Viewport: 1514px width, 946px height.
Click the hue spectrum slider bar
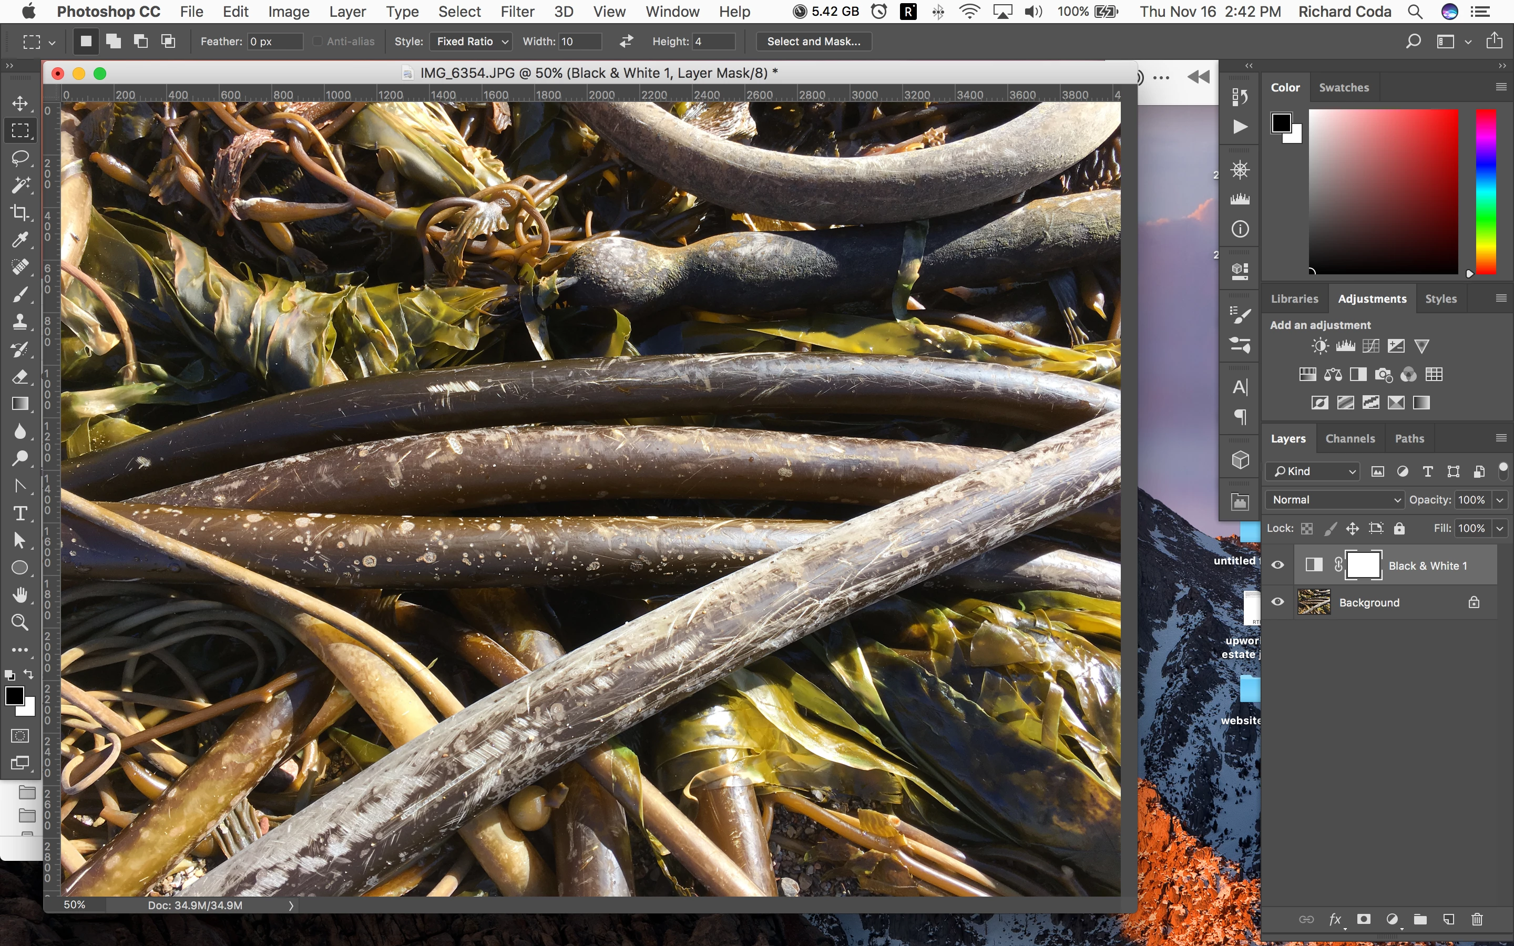coord(1486,191)
